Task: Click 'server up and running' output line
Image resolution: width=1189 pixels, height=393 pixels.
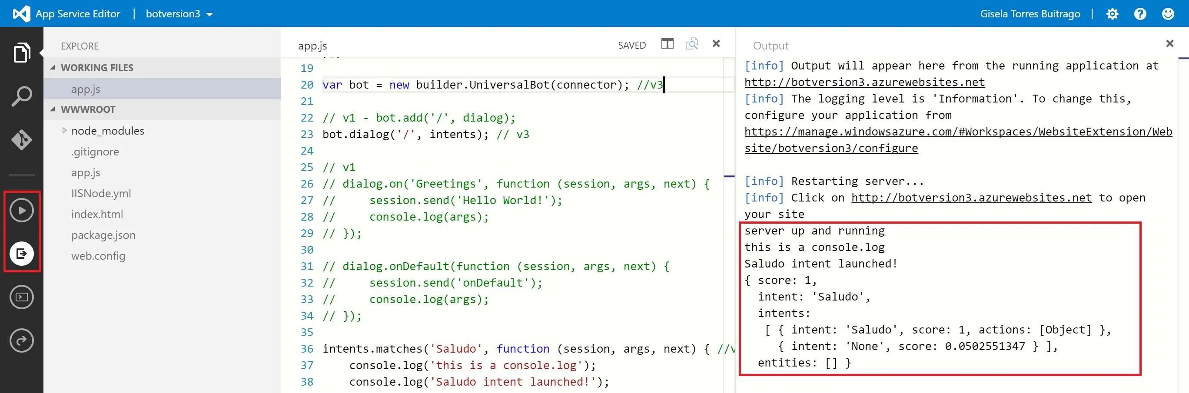Action: coord(815,231)
